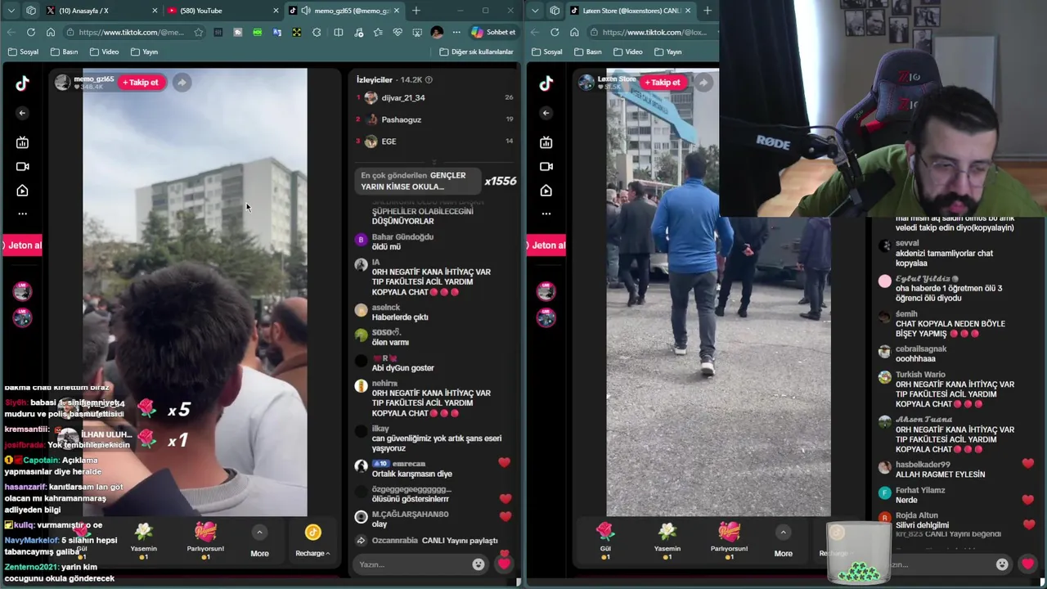Click Takip et on memo_gzl65 stream

coord(142,82)
